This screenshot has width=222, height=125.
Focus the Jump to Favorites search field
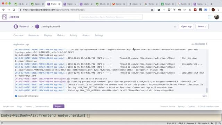[111, 17]
